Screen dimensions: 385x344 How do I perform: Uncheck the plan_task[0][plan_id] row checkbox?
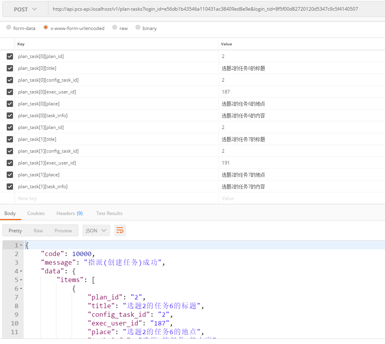(x=10, y=56)
